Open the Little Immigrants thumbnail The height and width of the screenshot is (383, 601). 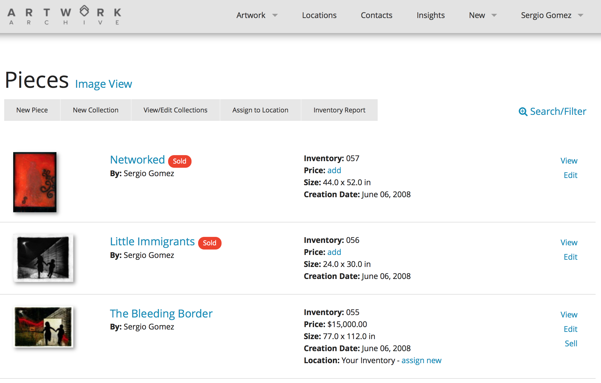pyautogui.click(x=43, y=258)
